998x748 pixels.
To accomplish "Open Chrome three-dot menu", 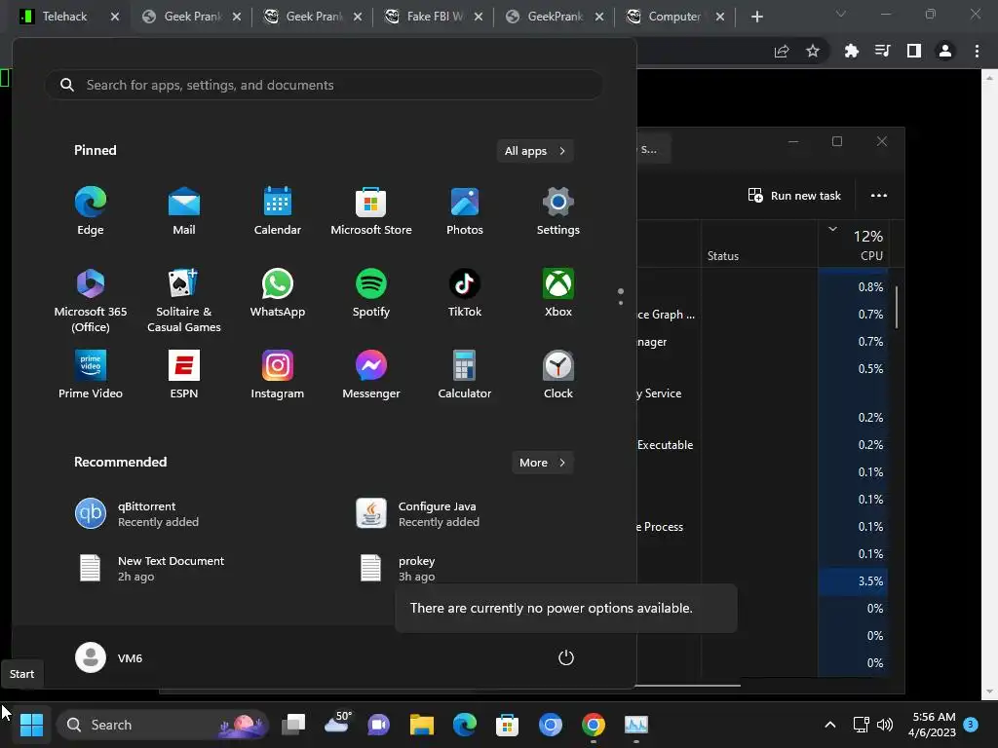I will tap(977, 51).
